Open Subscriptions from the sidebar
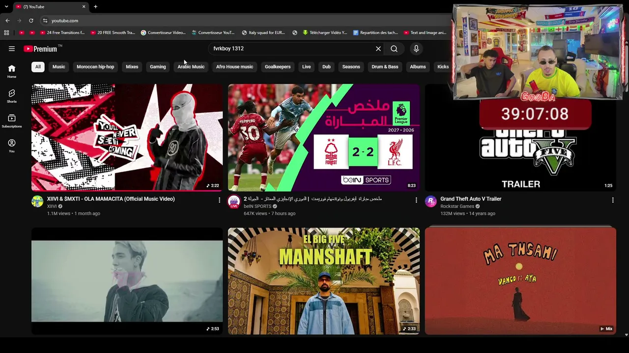The width and height of the screenshot is (629, 353). tap(12, 121)
